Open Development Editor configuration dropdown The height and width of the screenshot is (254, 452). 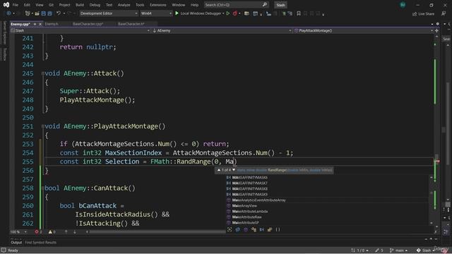tap(108, 13)
